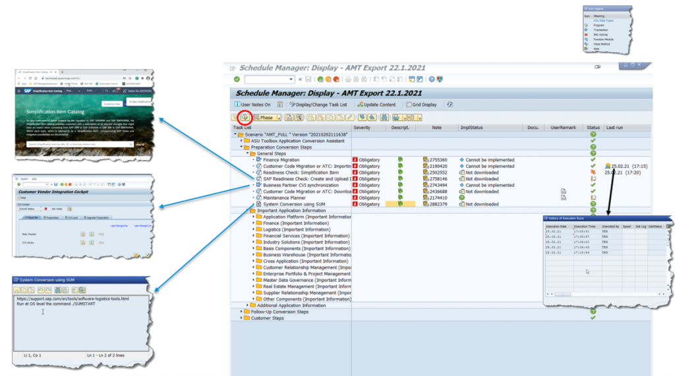Click note number 2882379
675x376 pixels.
(x=438, y=204)
